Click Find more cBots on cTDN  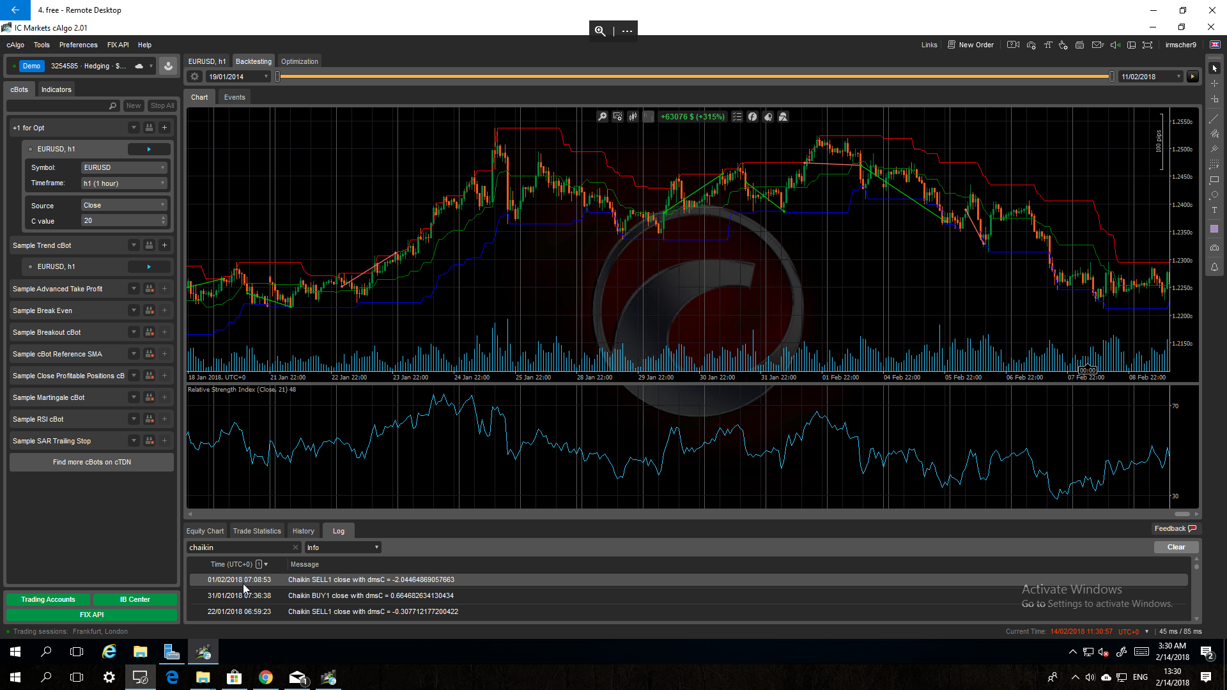pyautogui.click(x=91, y=462)
